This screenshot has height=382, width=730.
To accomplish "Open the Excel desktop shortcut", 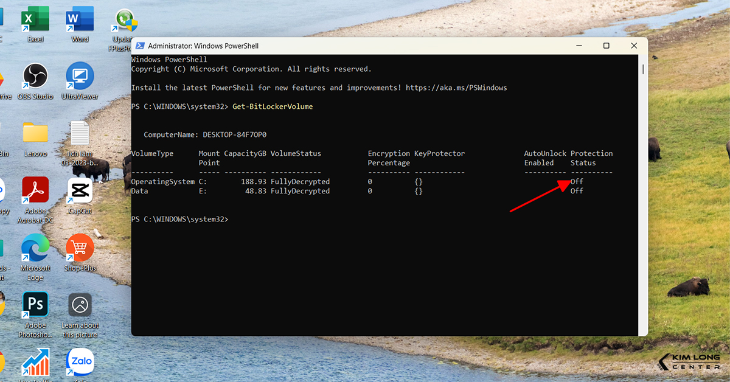I will pos(35,21).
